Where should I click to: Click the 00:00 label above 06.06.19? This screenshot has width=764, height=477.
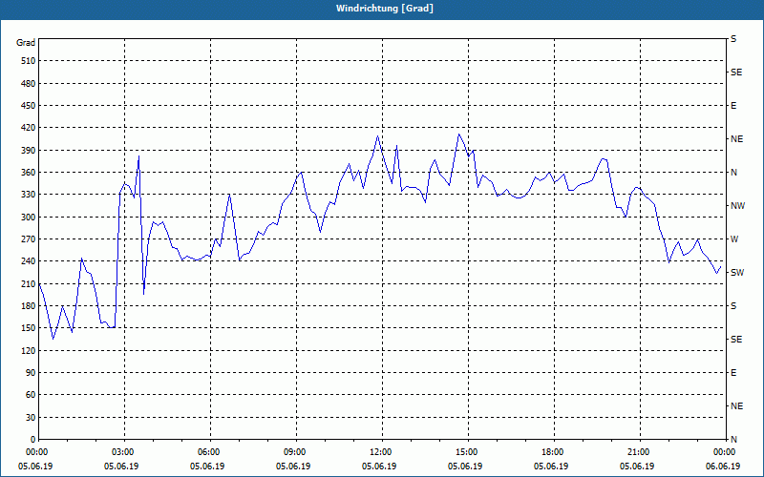click(x=726, y=452)
